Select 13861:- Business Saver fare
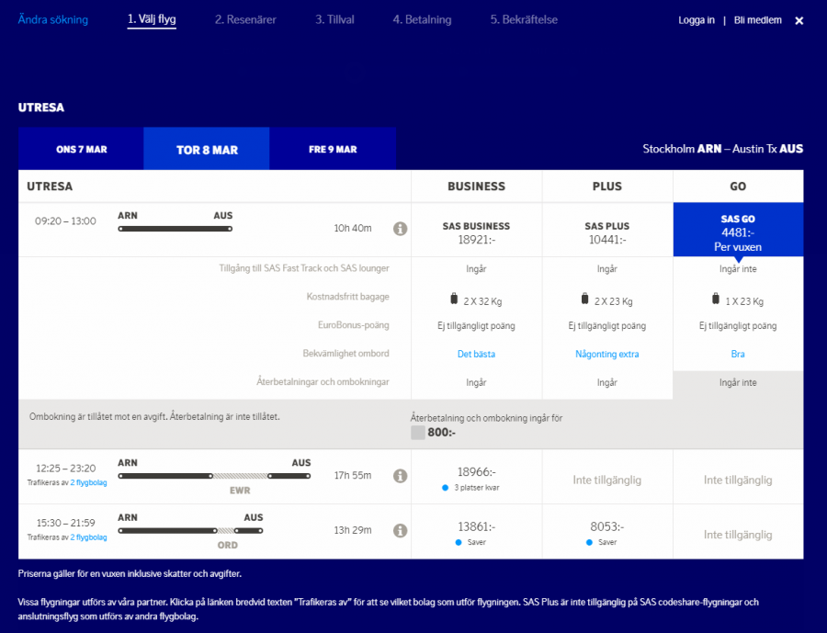This screenshot has height=633, width=827. [x=476, y=531]
